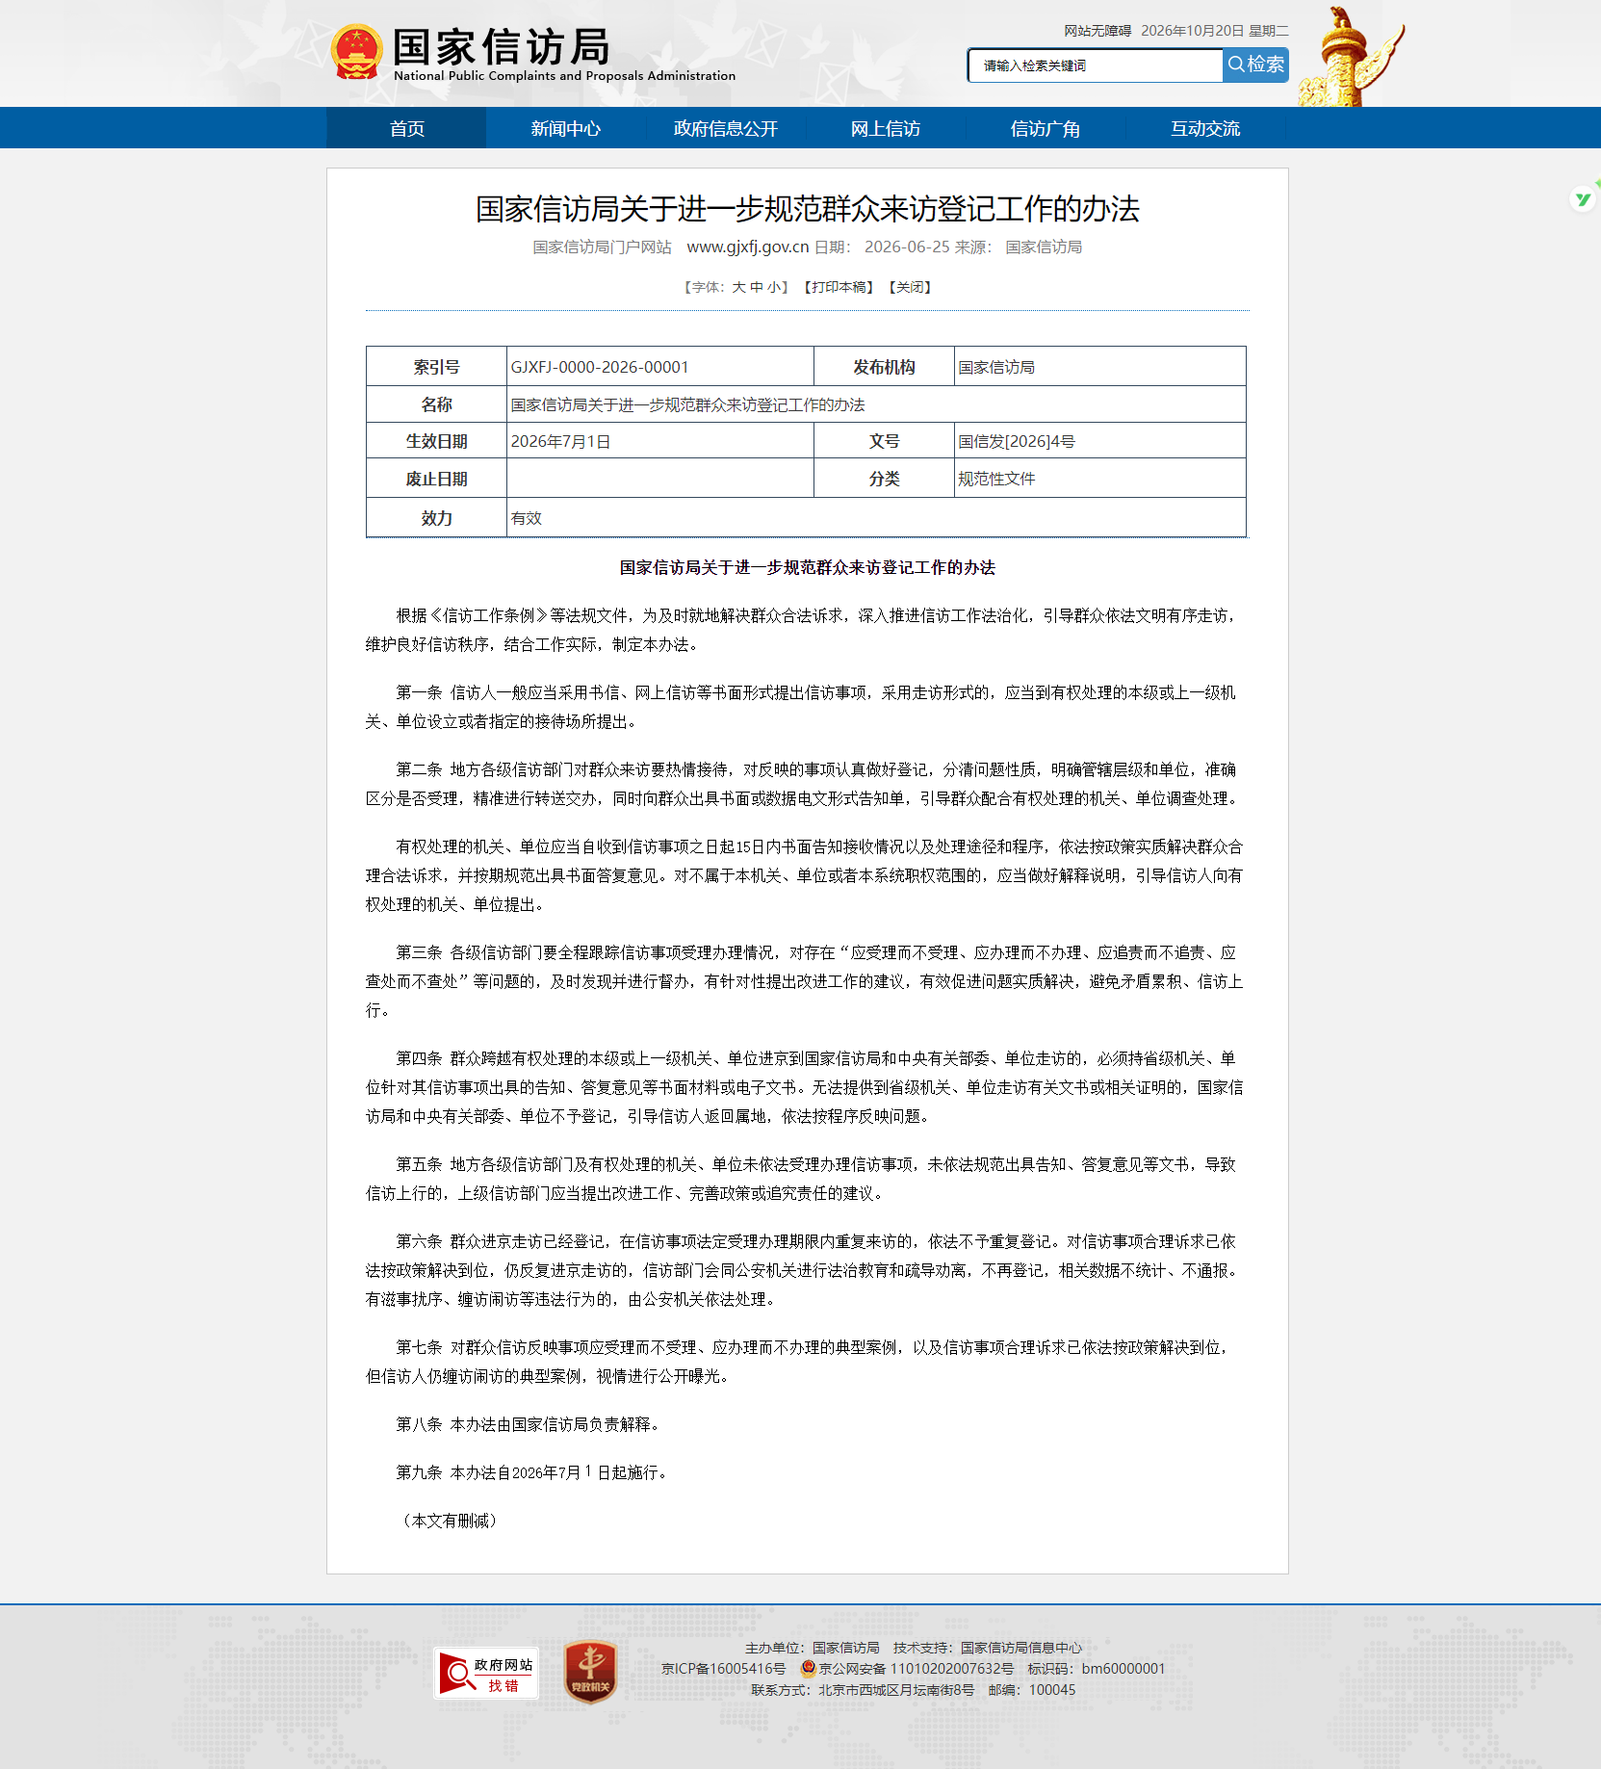1601x1769 pixels.
Task: Open the 新闻中心 navigation tab
Action: 566,128
